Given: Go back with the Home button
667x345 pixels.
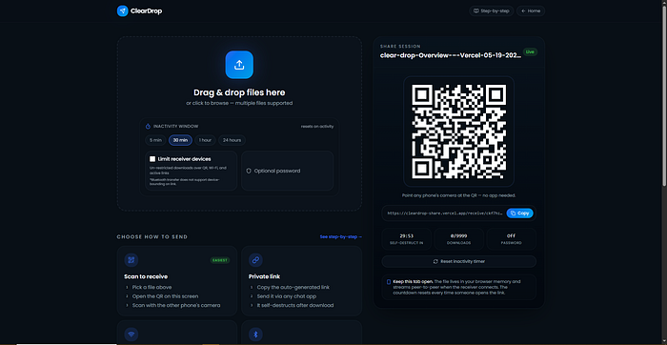Looking at the screenshot, I should point(531,11).
